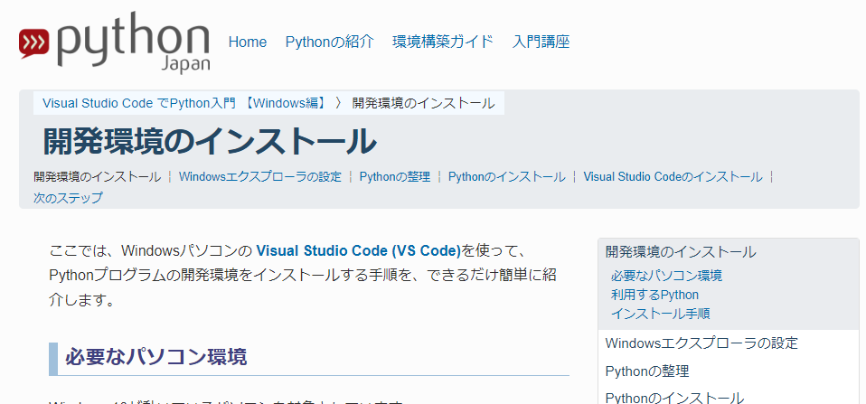This screenshot has height=404, width=866.
Task: Select 開発環境のインストール in the section navigation row
Action: point(98,177)
